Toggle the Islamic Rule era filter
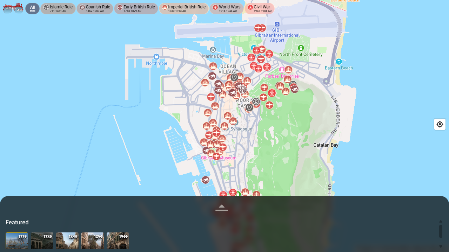 (x=58, y=8)
